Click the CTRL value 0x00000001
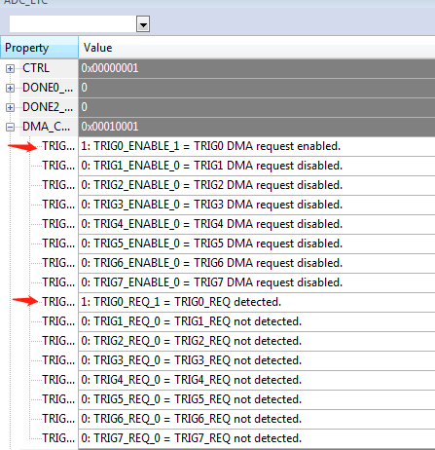 coord(110,68)
